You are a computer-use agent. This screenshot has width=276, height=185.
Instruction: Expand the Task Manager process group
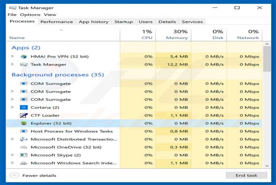(12, 64)
